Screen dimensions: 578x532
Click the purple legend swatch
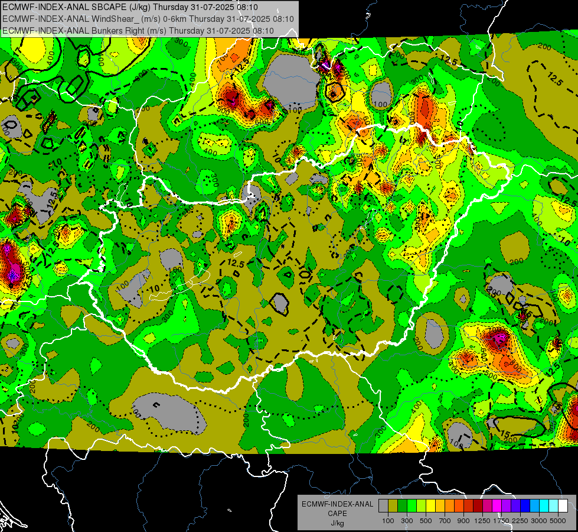(506, 506)
